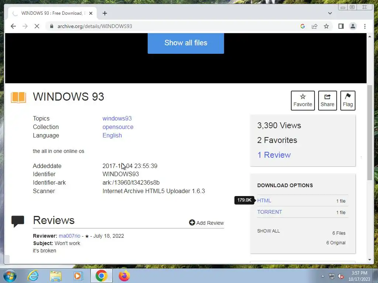Click the 3,390 Views text
Viewport: 378px width, 283px height.
point(279,125)
